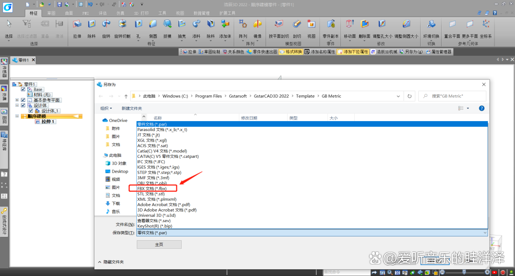Refresh the folder listing in save dialog

[x=409, y=96]
